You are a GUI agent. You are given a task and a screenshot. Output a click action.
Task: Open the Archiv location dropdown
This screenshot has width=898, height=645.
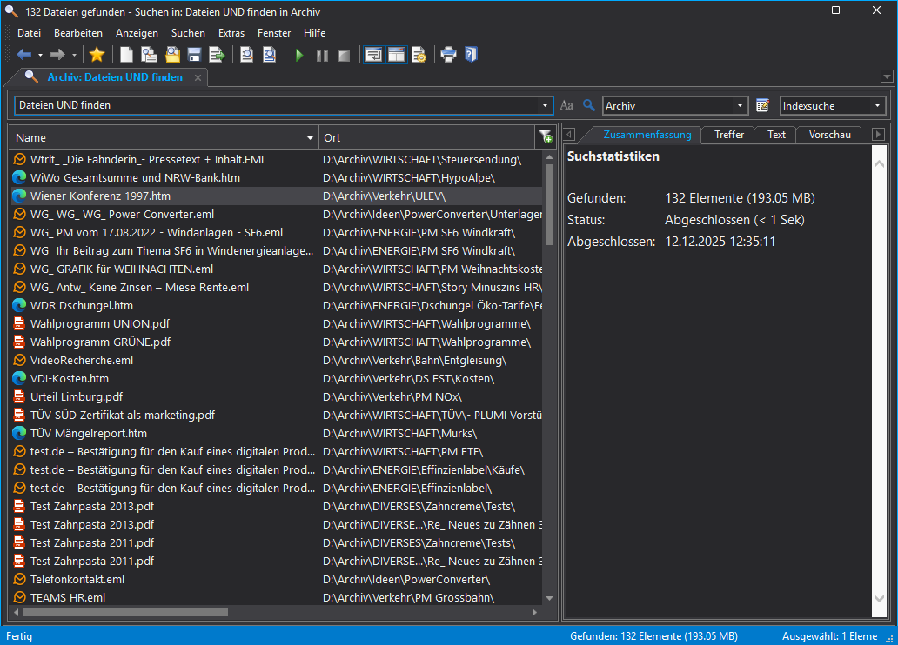[740, 105]
